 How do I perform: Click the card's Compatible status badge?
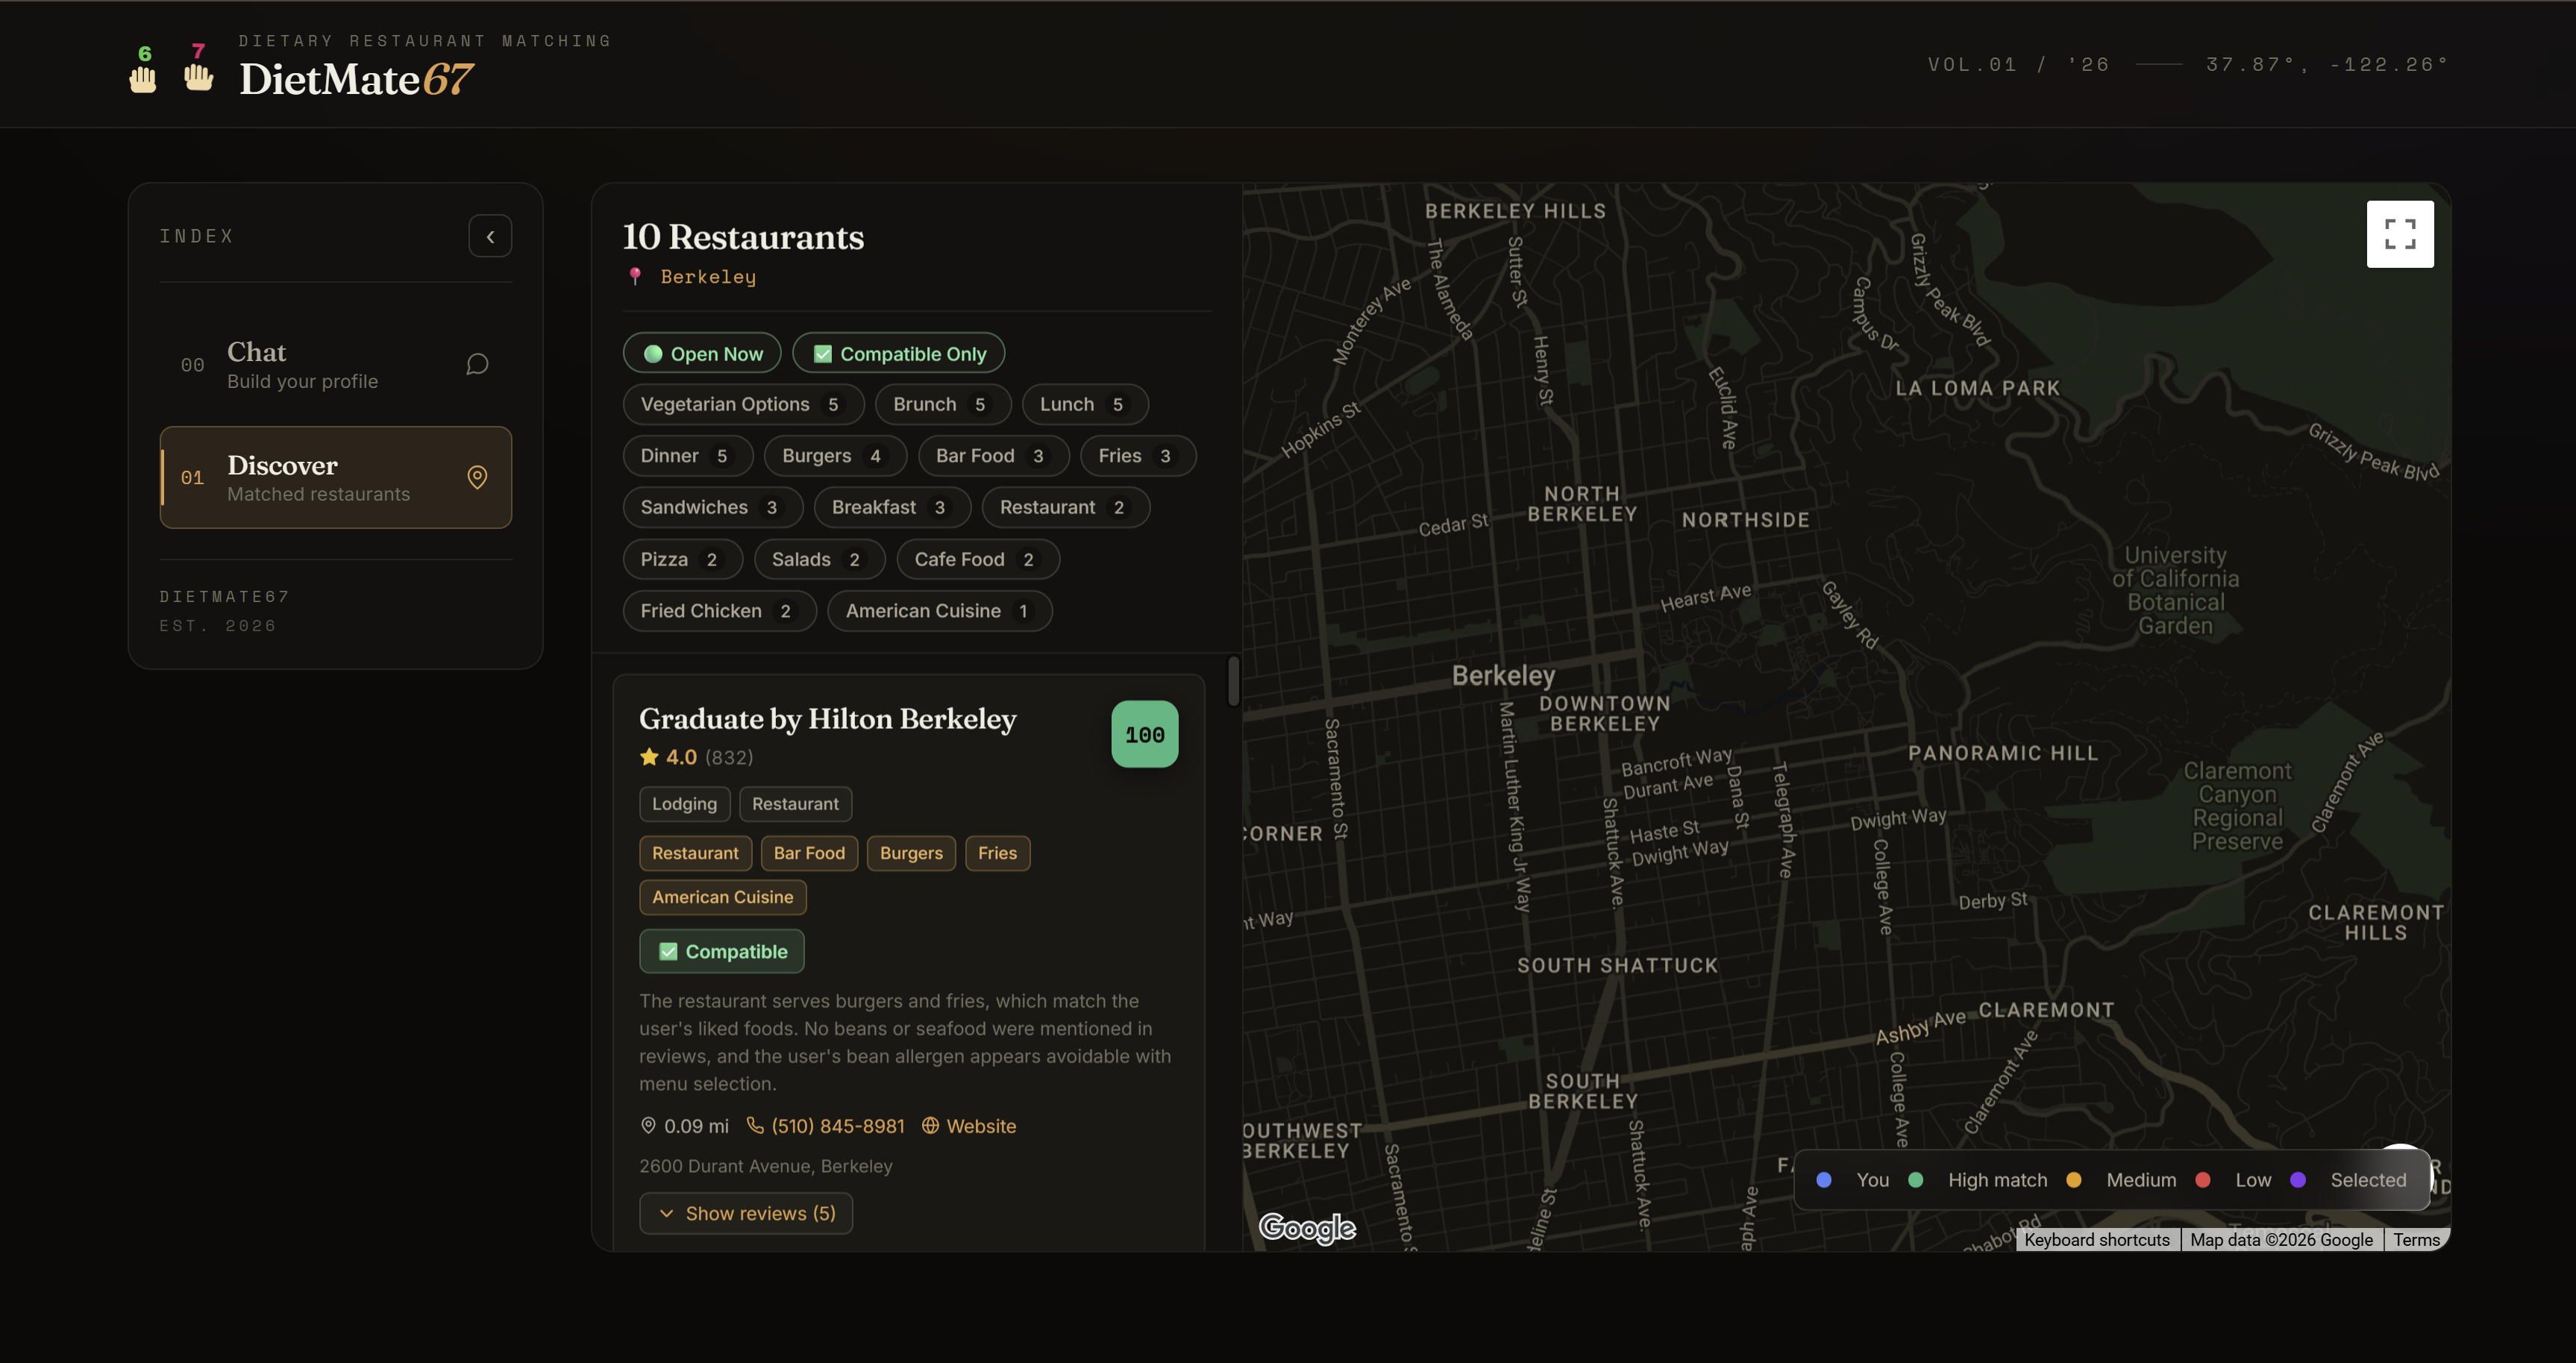click(722, 951)
